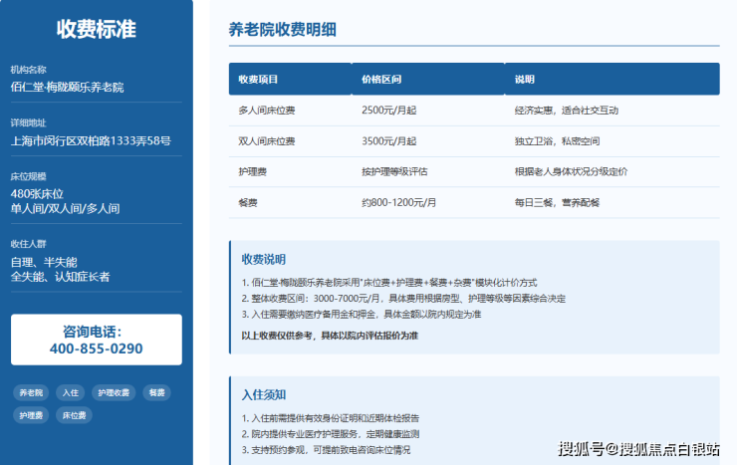Click 单人间/双人间/多人间 text
Viewport: 737px width, 465px height.
tap(66, 208)
